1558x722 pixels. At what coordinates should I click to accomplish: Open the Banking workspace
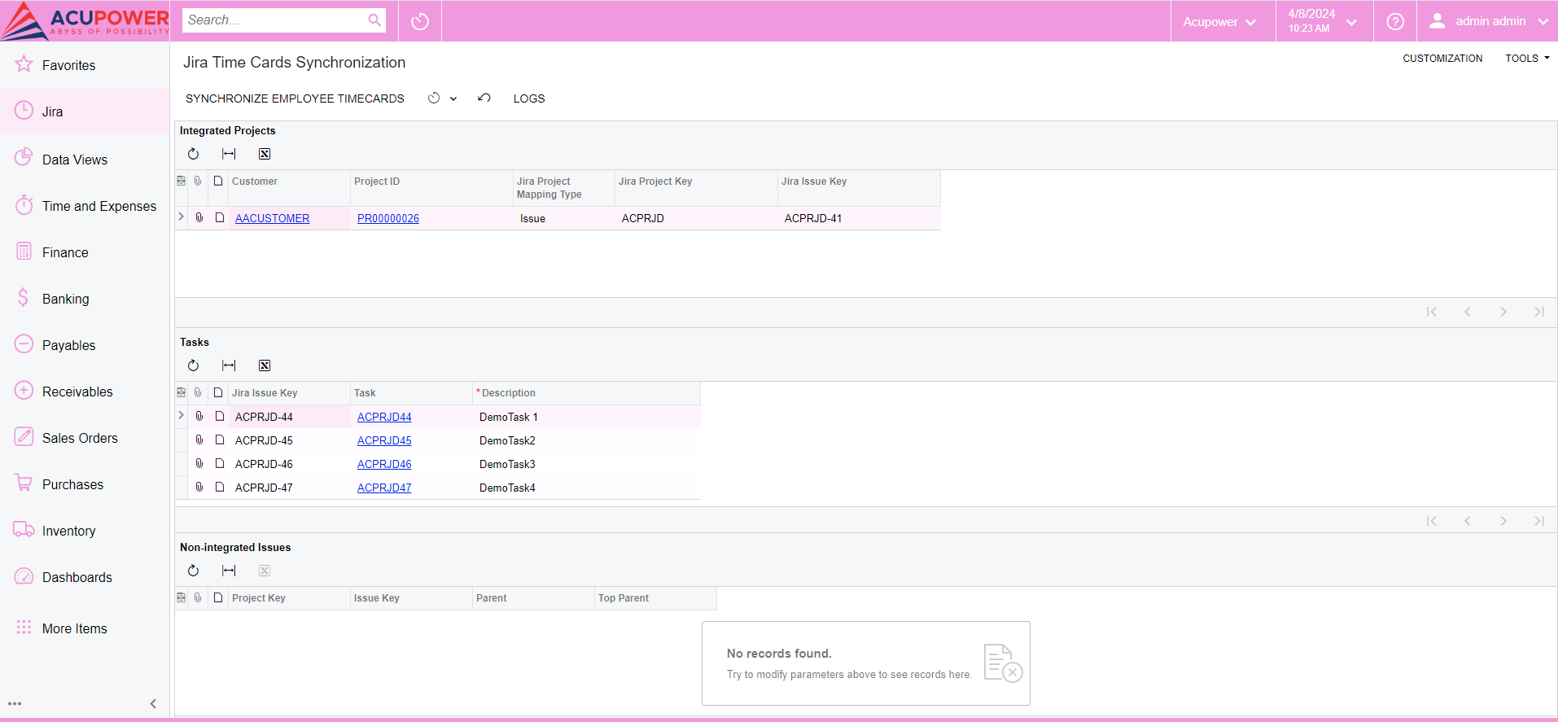pyautogui.click(x=85, y=299)
